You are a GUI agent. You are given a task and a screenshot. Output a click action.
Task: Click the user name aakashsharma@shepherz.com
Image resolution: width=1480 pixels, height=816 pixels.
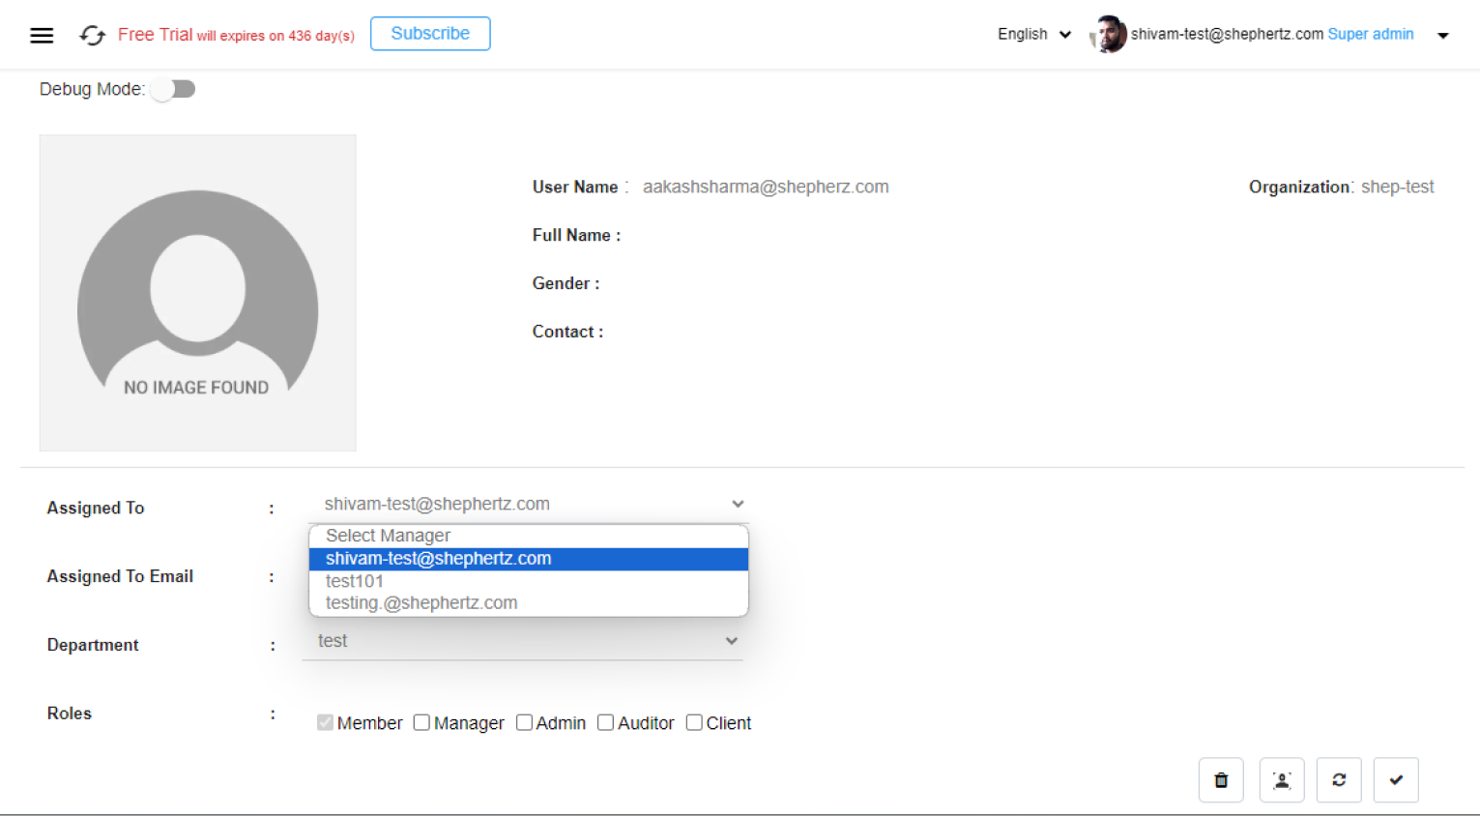[x=766, y=187]
